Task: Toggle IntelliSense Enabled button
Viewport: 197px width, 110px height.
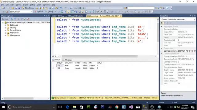Action: click(68, 12)
